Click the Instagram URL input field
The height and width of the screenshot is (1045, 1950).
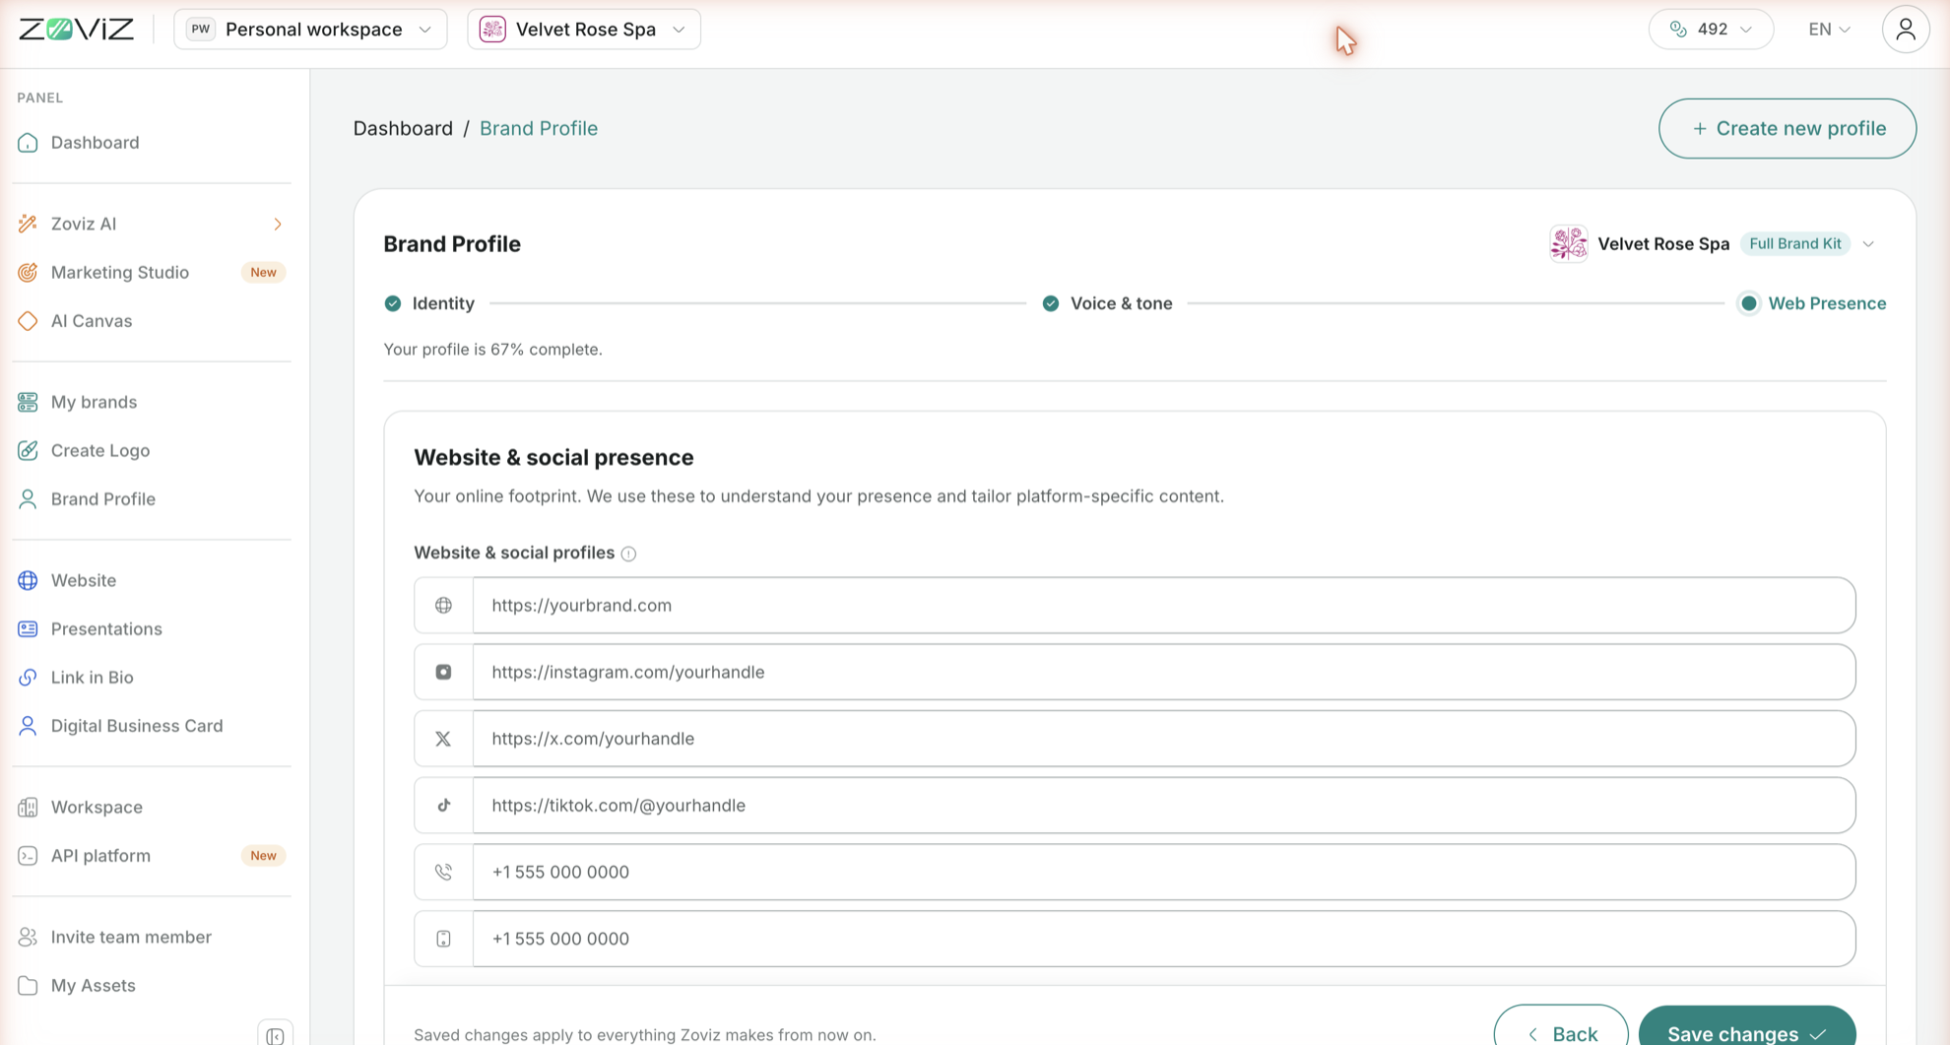pyautogui.click(x=1164, y=672)
